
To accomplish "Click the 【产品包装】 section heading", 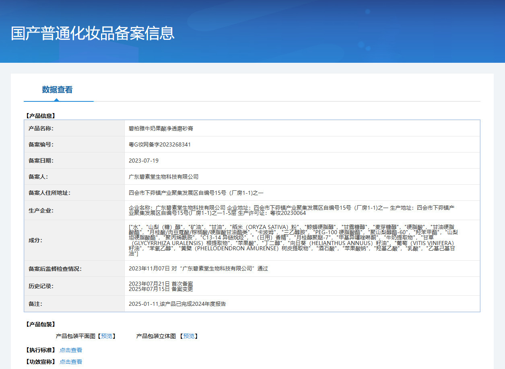I will (x=40, y=324).
